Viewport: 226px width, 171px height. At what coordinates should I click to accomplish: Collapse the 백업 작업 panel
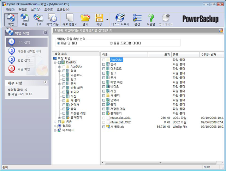point(45,33)
